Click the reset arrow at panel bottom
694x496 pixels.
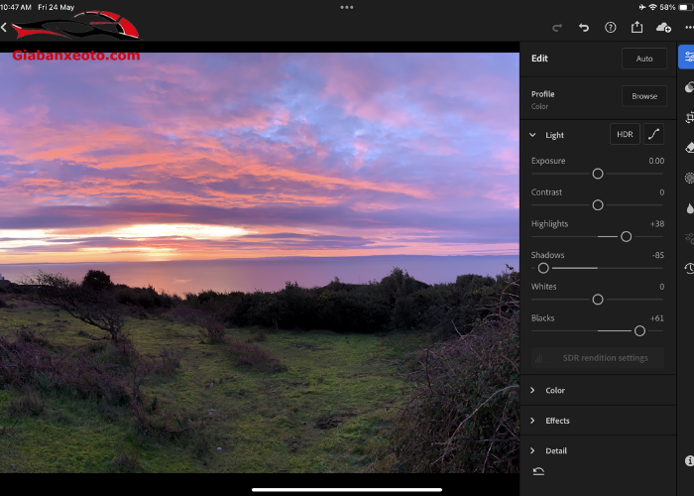(x=538, y=471)
